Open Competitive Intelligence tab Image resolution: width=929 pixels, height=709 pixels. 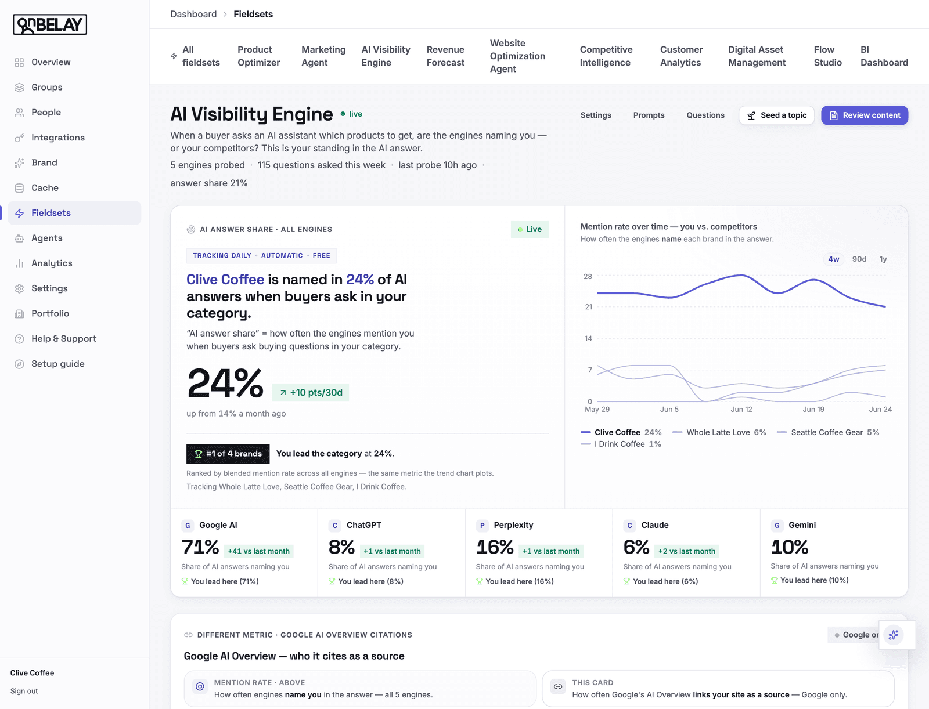click(x=606, y=56)
